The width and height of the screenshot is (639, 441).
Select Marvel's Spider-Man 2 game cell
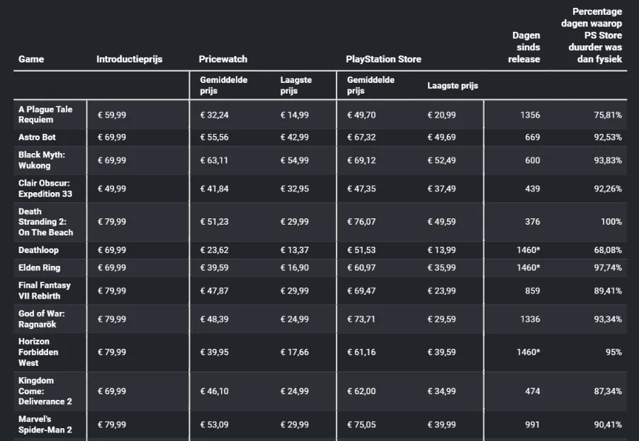45,424
